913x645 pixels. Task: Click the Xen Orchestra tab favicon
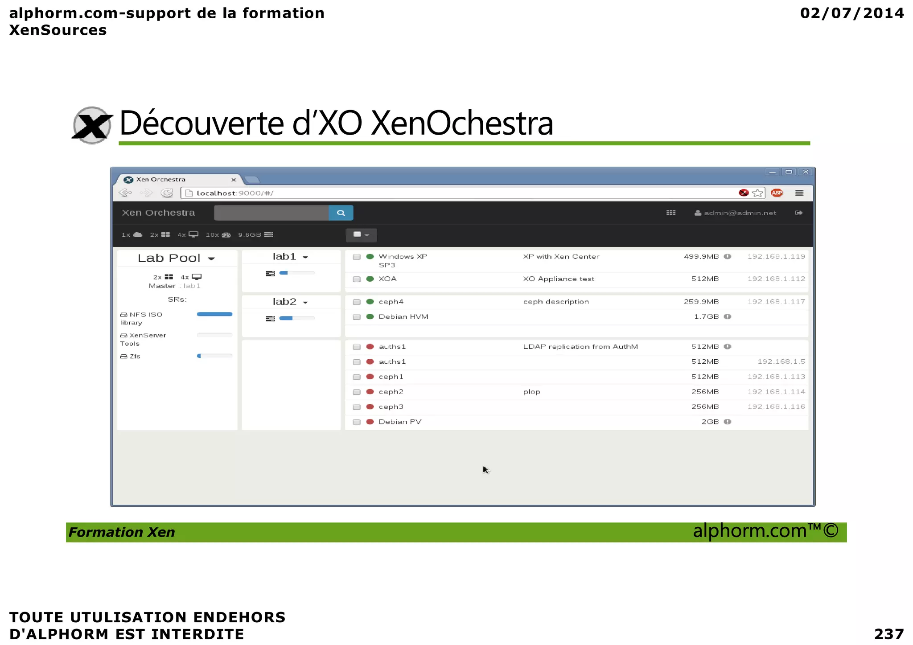point(128,180)
